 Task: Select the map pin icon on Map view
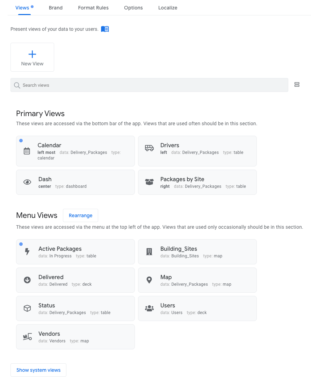click(149, 280)
